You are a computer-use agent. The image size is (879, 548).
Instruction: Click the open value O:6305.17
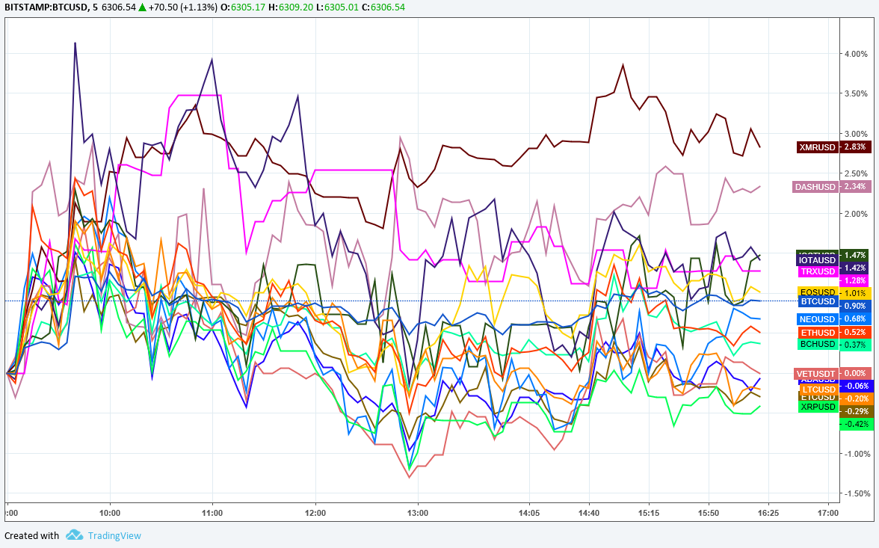pyautogui.click(x=244, y=7)
